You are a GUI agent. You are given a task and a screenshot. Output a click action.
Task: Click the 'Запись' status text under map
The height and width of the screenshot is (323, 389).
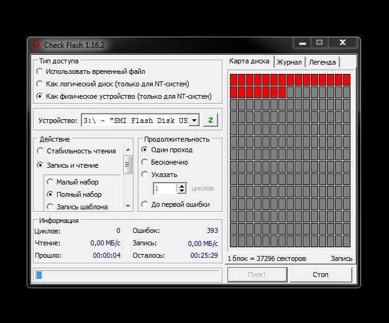(341, 258)
